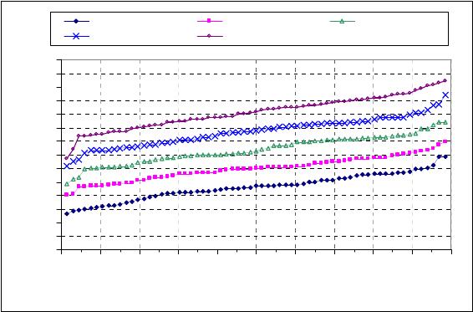473x312 pixels.
Task: Pick the final point of the purple series
Action: (445, 80)
